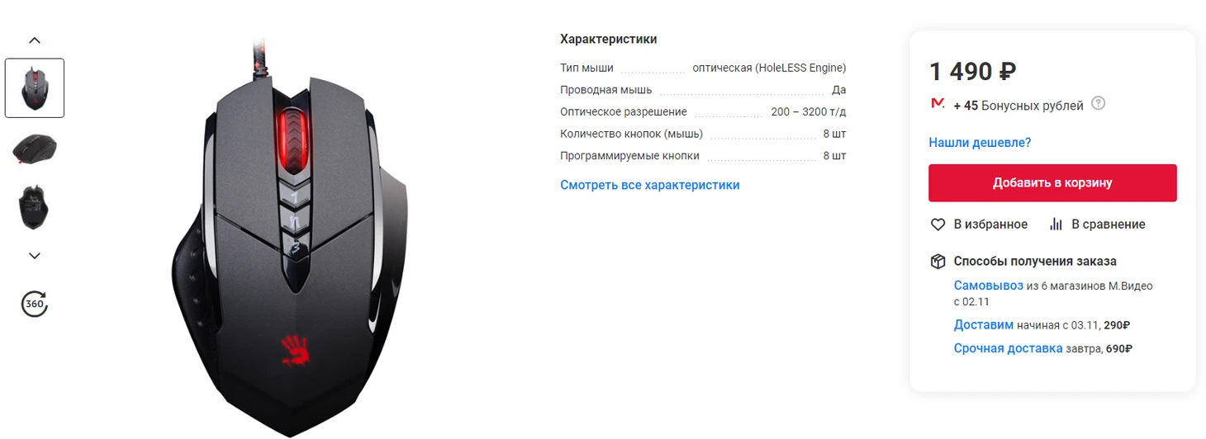This screenshot has height=439, width=1206.
Task: Open 'Срочная доставка' option
Action: pos(1008,348)
